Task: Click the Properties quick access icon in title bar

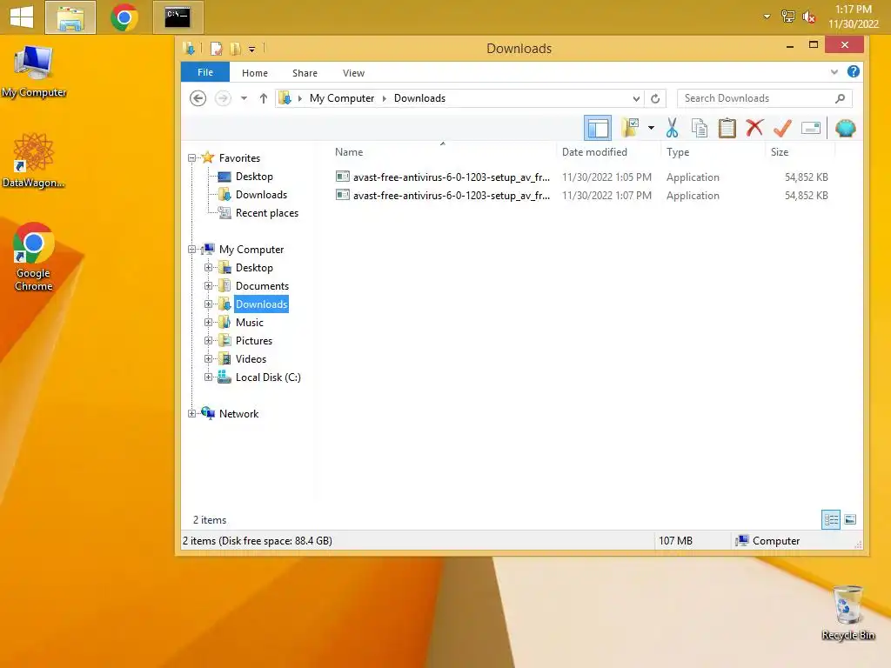Action: coord(216,49)
